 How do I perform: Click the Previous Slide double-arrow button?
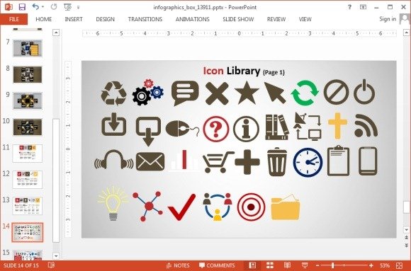[407, 238]
